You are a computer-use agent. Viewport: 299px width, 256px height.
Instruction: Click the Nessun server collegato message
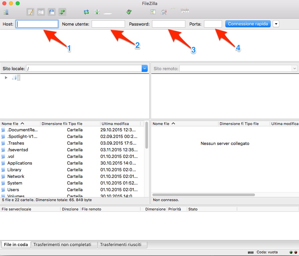tap(225, 144)
